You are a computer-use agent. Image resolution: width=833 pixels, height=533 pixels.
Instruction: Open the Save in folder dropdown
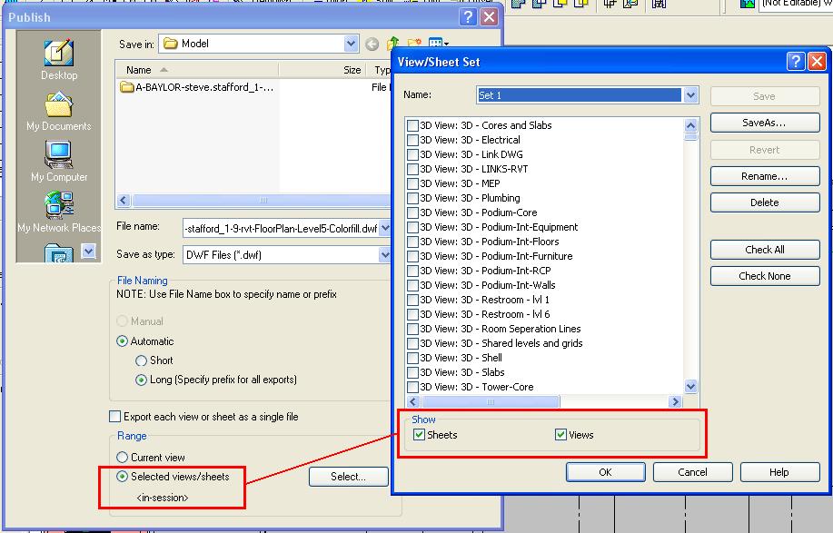[351, 44]
